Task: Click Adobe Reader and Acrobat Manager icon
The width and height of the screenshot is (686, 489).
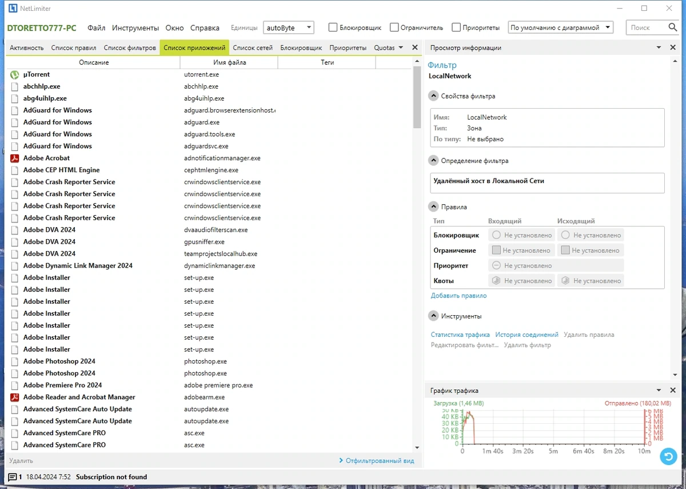Action: pyautogui.click(x=15, y=397)
